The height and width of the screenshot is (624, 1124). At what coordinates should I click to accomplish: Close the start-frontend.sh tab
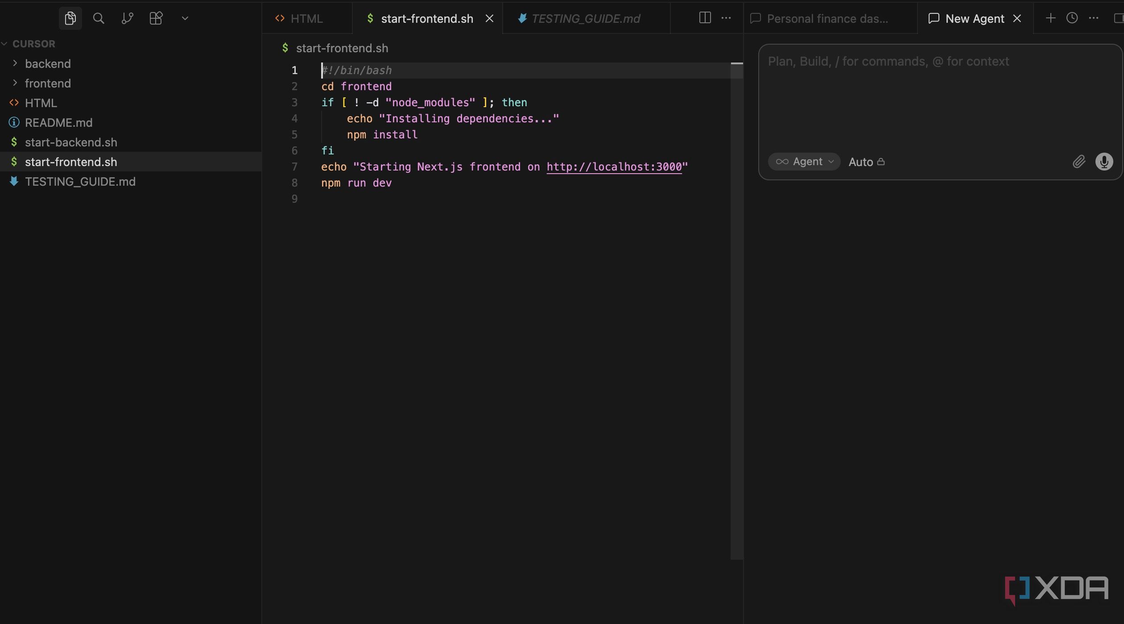pos(489,18)
